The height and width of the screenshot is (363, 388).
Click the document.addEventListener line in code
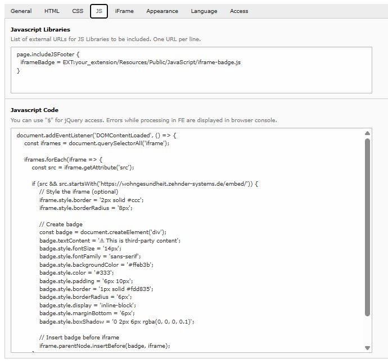pyautogui.click(x=96, y=136)
